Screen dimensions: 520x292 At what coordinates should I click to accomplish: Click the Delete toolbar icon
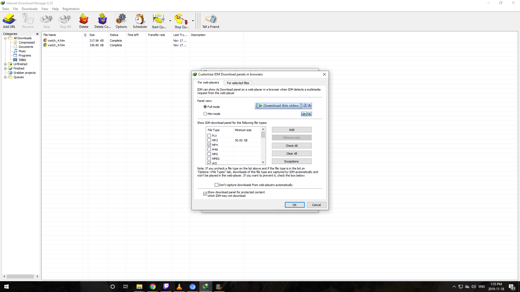pyautogui.click(x=84, y=21)
